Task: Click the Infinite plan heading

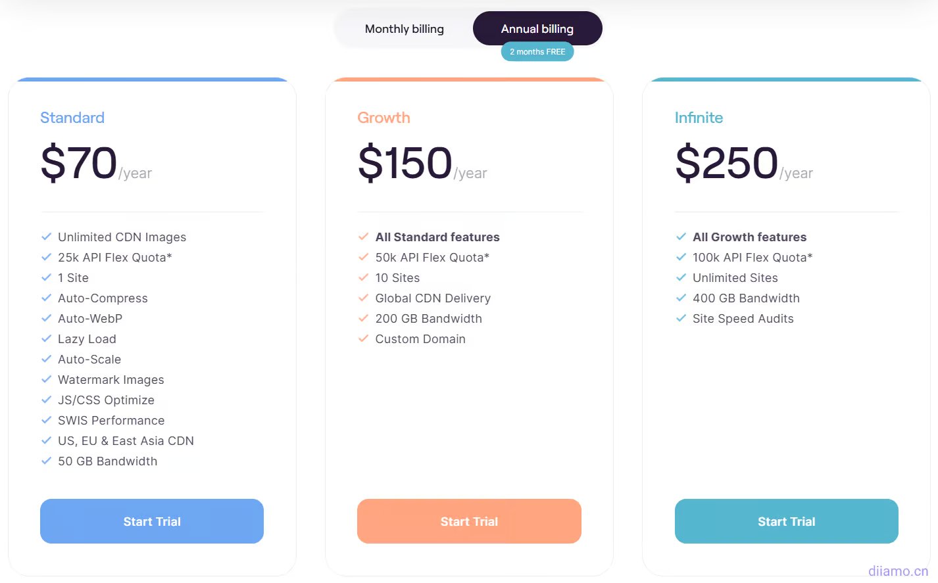Action: coord(699,118)
